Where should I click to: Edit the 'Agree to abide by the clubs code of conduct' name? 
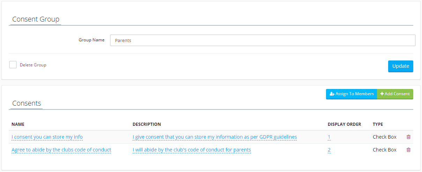point(61,150)
